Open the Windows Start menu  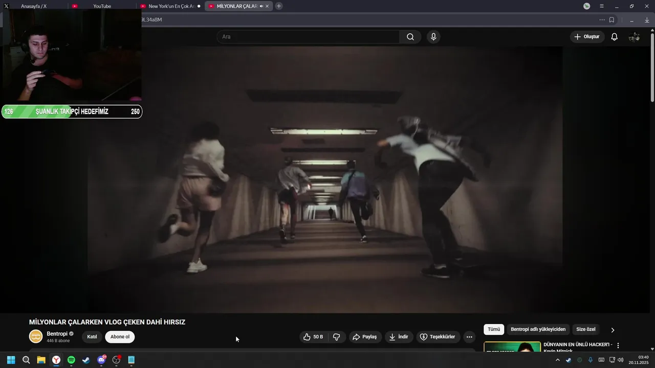tap(11, 360)
